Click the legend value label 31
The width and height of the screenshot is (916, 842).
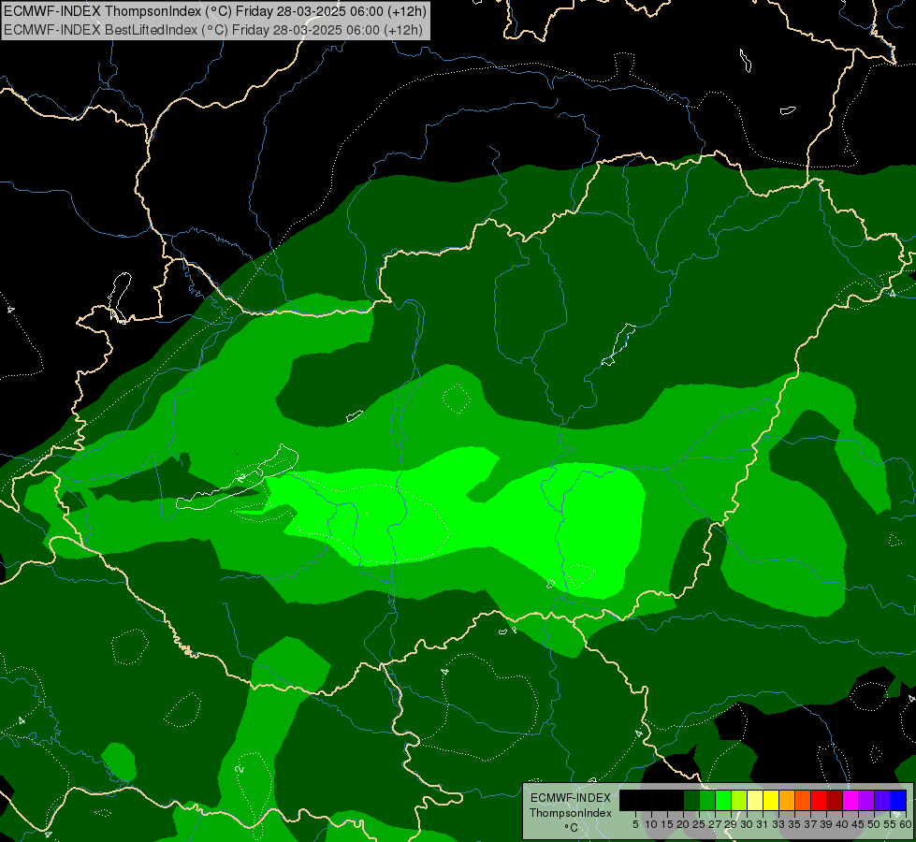(x=763, y=824)
